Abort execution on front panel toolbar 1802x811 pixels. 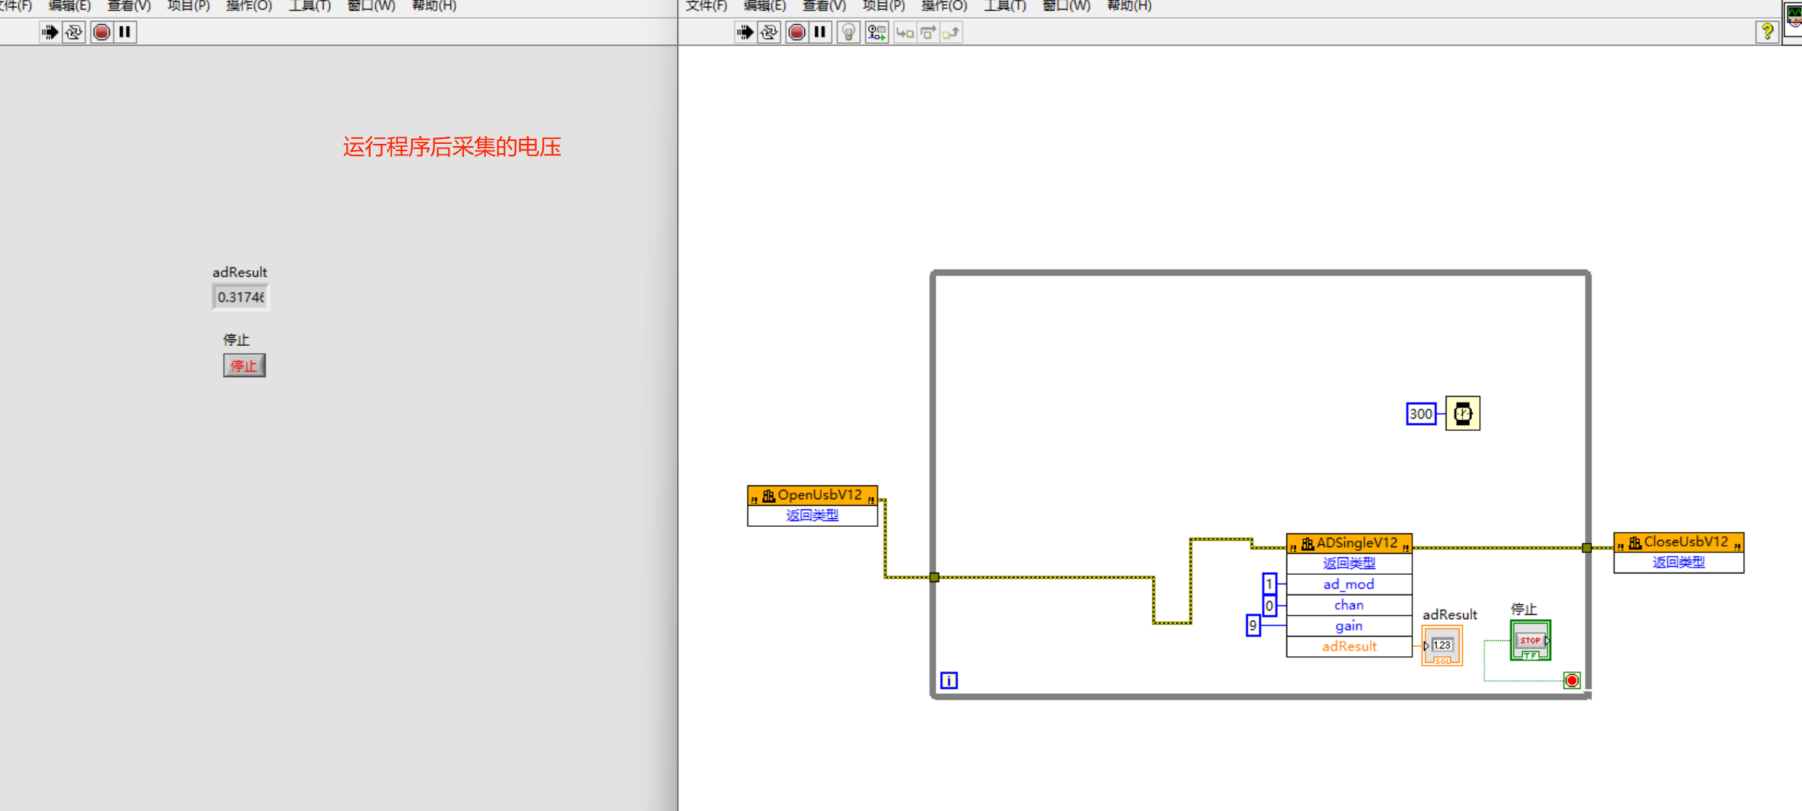coord(102,33)
